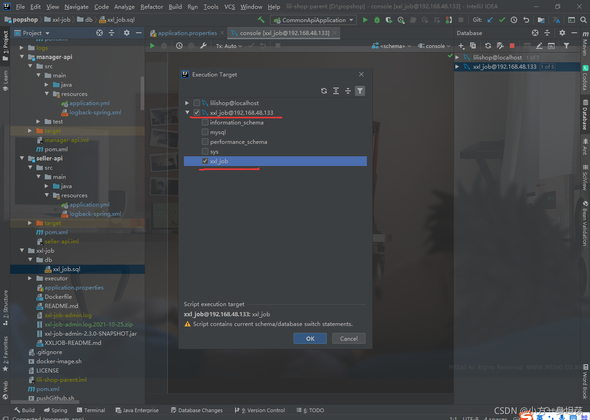
Task: Check the performance_schema checkbox
Action: point(205,142)
